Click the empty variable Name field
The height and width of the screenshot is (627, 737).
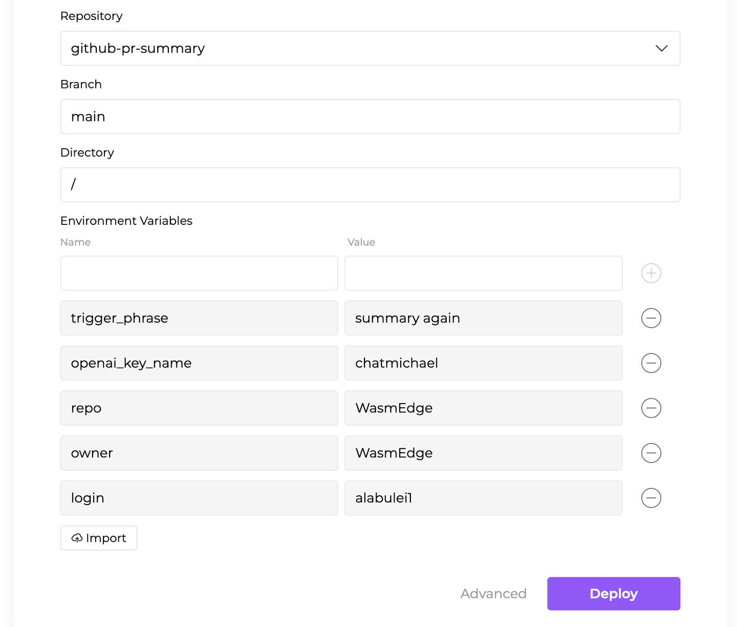(x=199, y=273)
